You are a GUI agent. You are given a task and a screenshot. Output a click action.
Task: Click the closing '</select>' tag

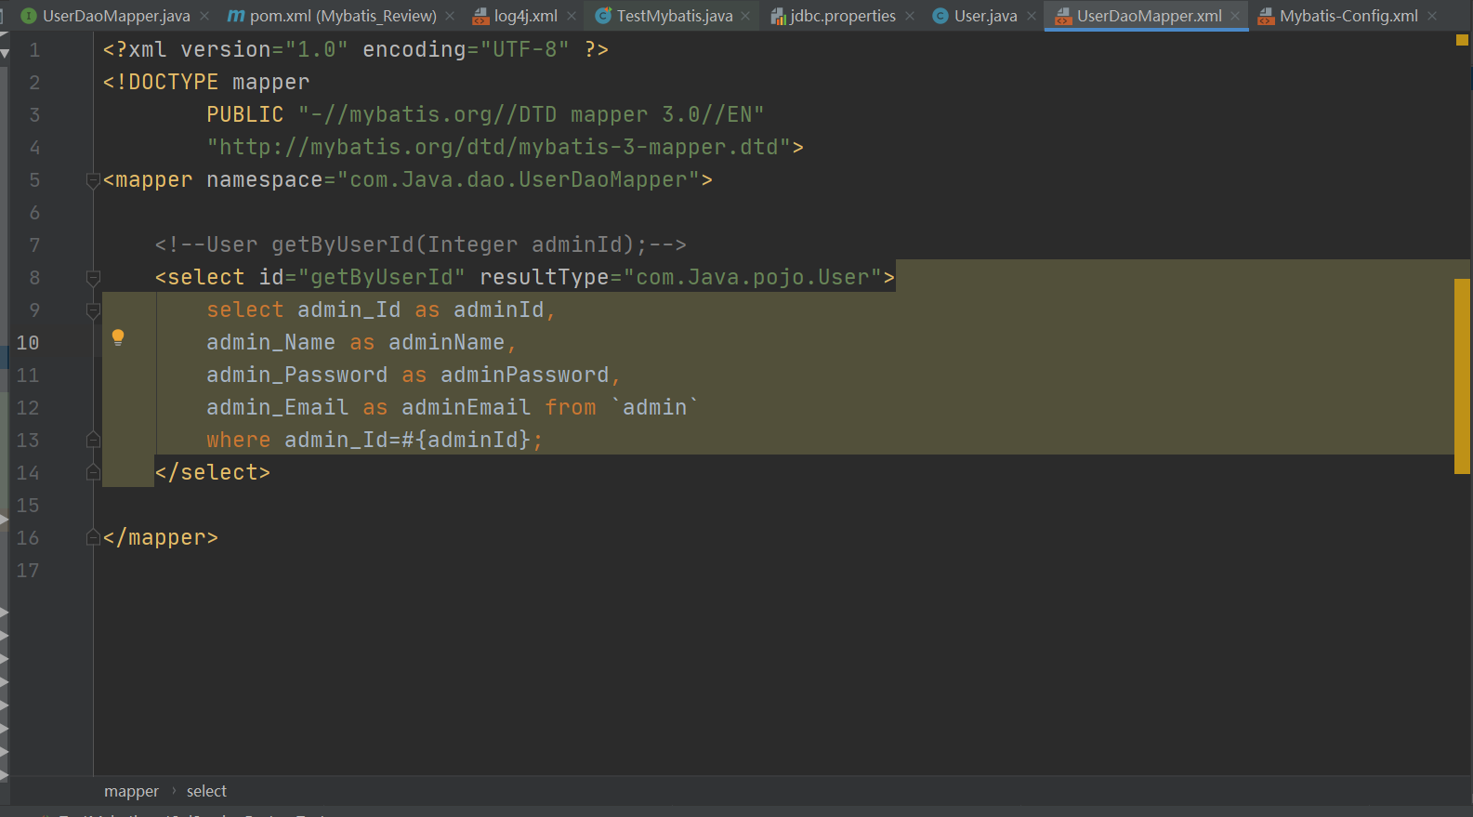point(213,473)
